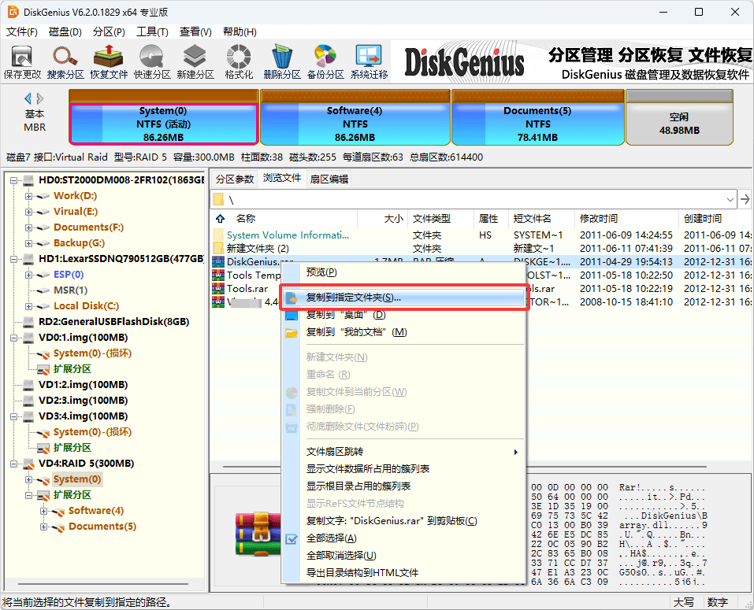Viewport: 754px width, 610px height.
Task: Expand the Software(4) tree node
Action: tap(44, 511)
